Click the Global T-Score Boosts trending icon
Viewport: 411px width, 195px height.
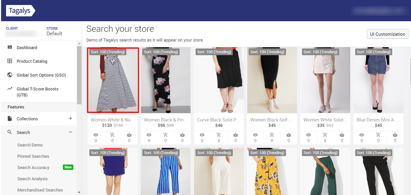click(x=10, y=89)
